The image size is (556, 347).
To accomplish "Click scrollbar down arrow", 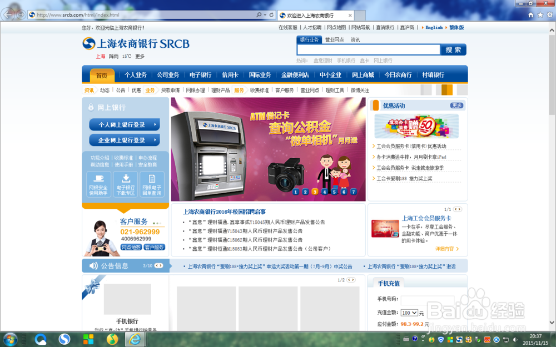I will pyautogui.click(x=552, y=322).
